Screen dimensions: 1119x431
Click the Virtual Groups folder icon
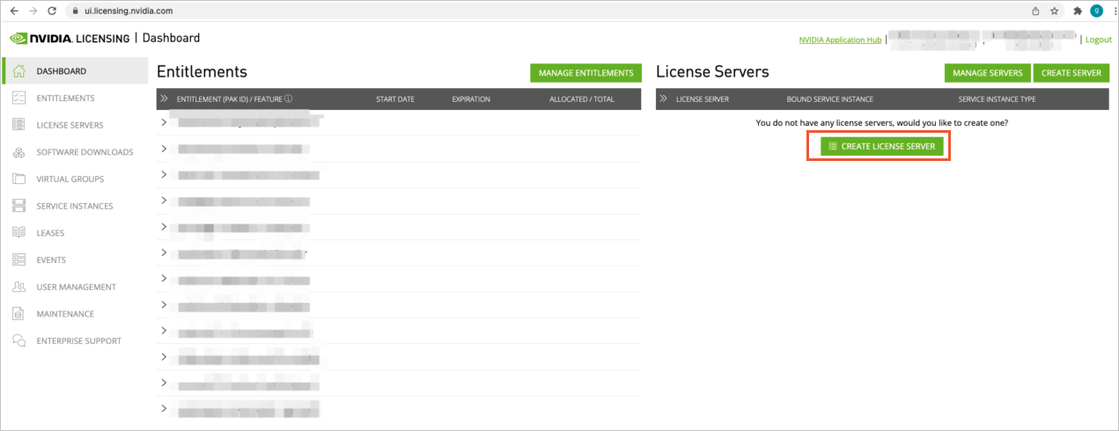click(x=19, y=179)
